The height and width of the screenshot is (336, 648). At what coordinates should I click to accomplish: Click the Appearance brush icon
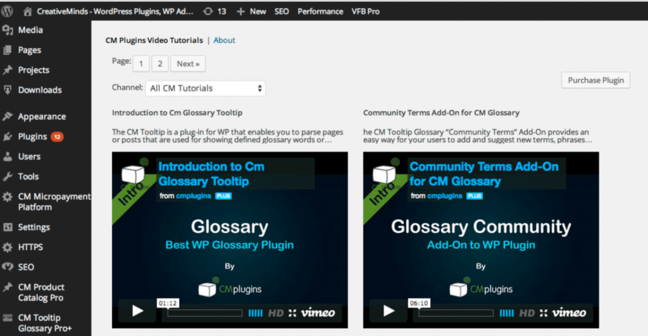point(8,117)
